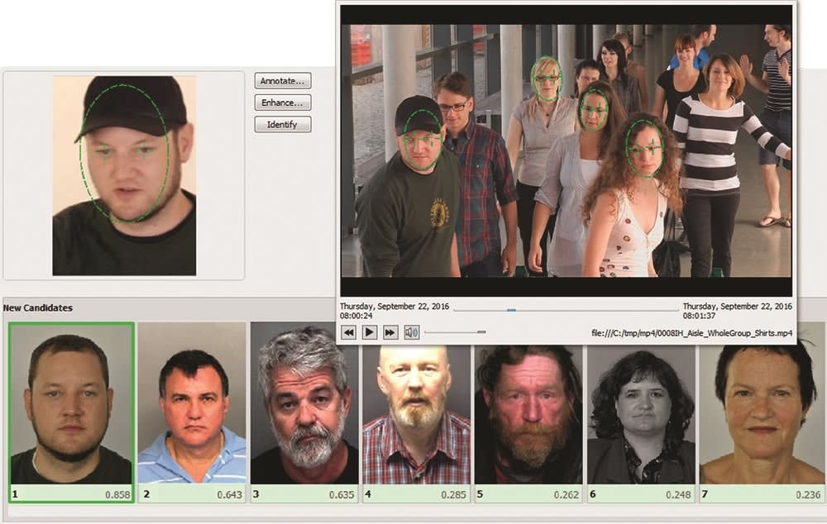Select the face oval on the curly-haired woman
This screenshot has height=524, width=827.
[644, 149]
